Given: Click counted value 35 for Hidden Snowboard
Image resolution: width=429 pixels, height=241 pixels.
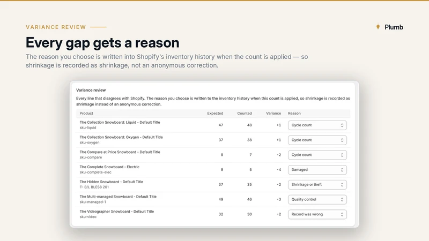Looking at the screenshot, I should pyautogui.click(x=249, y=185).
